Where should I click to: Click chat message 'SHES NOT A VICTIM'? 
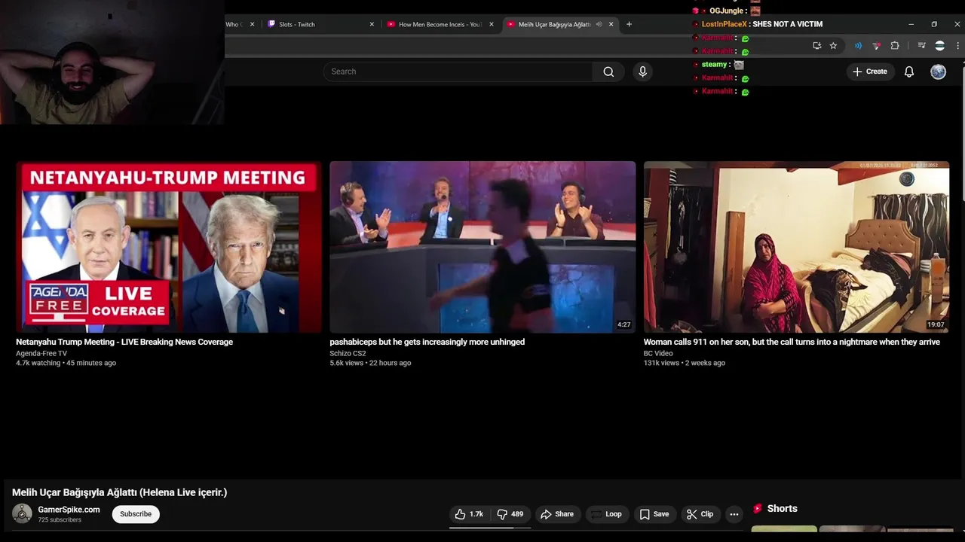coord(787,24)
